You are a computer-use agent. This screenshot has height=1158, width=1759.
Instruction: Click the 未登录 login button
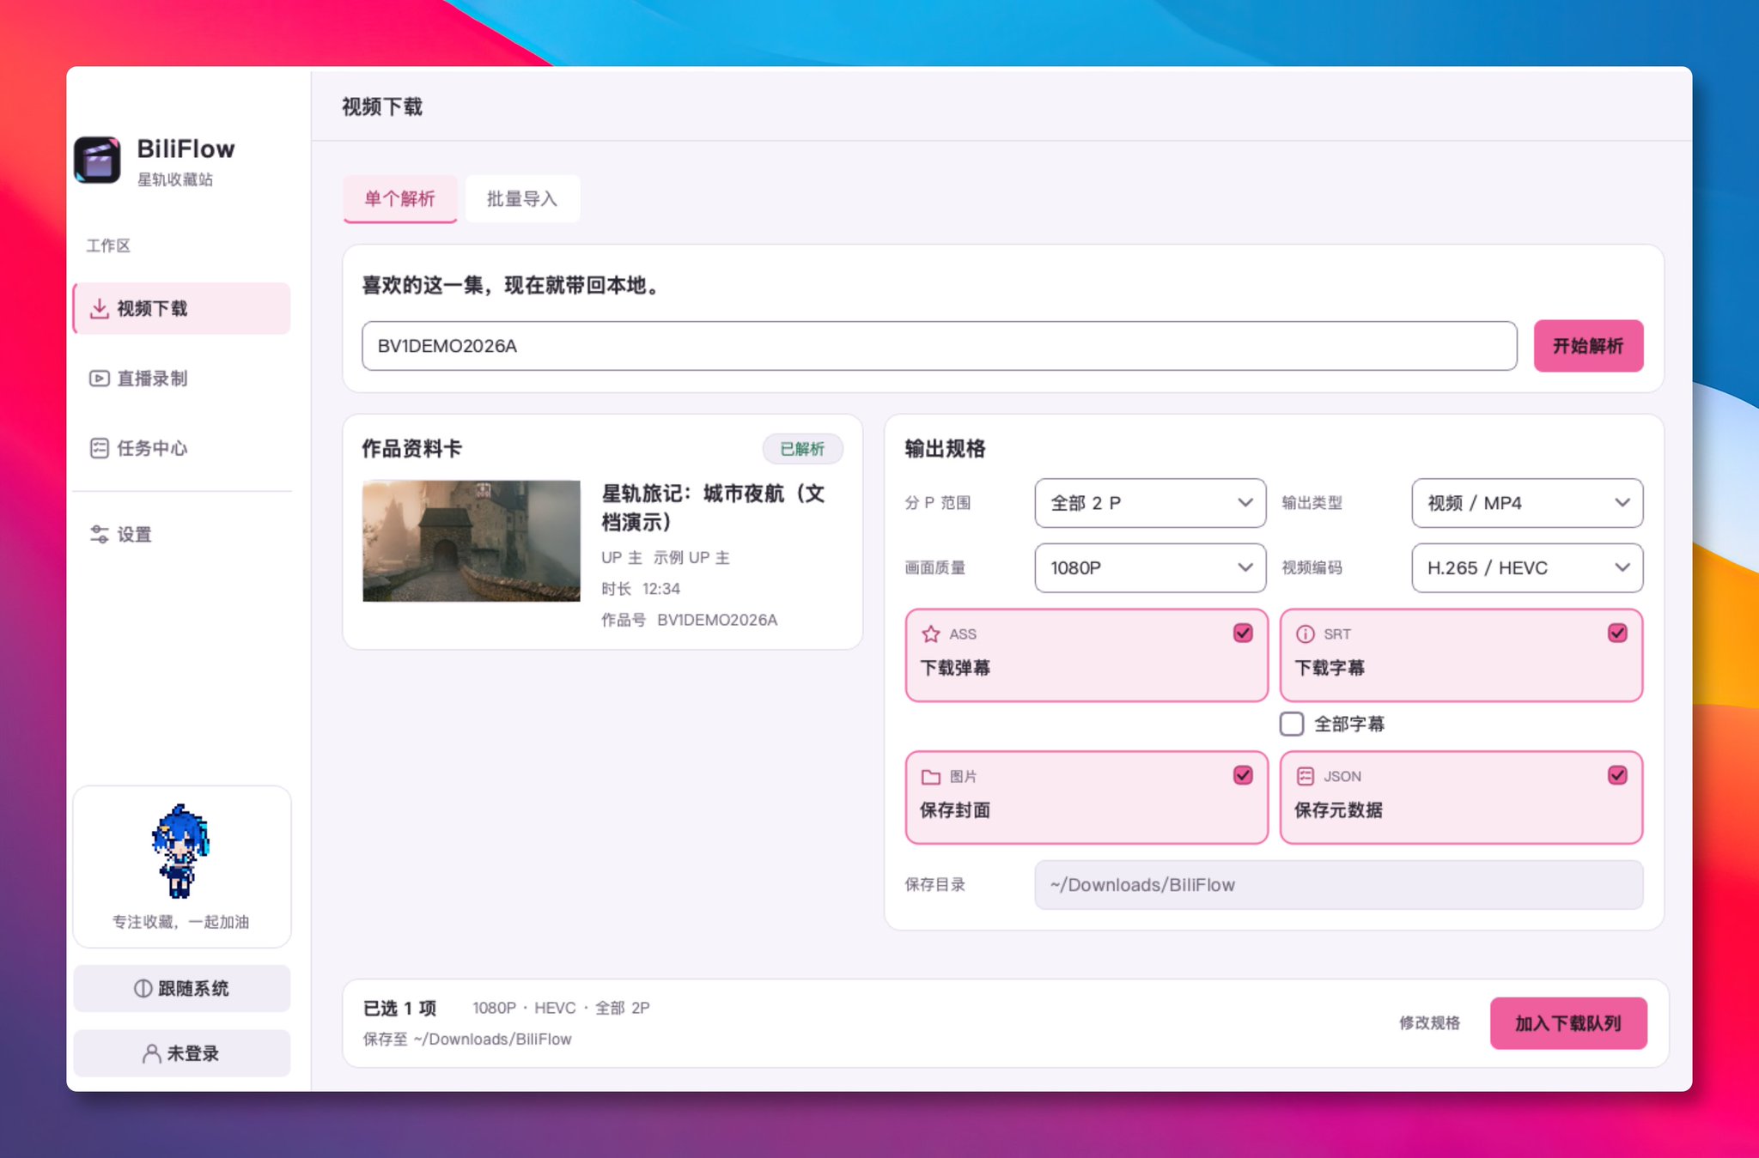tap(182, 1054)
